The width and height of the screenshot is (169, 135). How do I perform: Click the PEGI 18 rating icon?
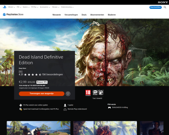pyautogui.click(x=88, y=93)
